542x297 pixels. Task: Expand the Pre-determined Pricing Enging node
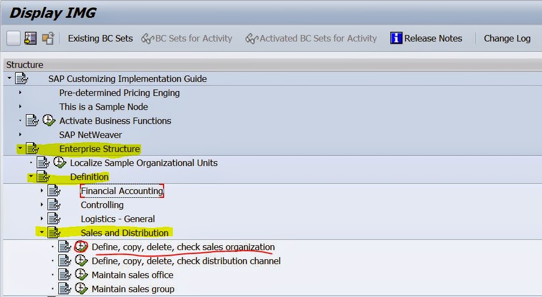20,93
